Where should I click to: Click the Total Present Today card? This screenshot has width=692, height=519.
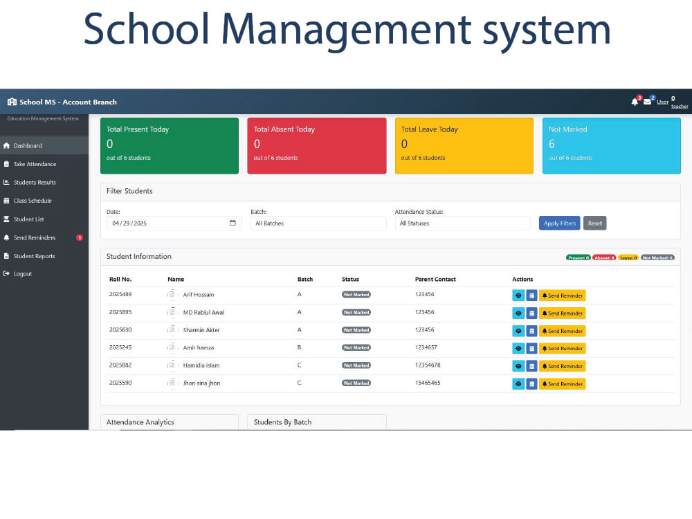170,145
